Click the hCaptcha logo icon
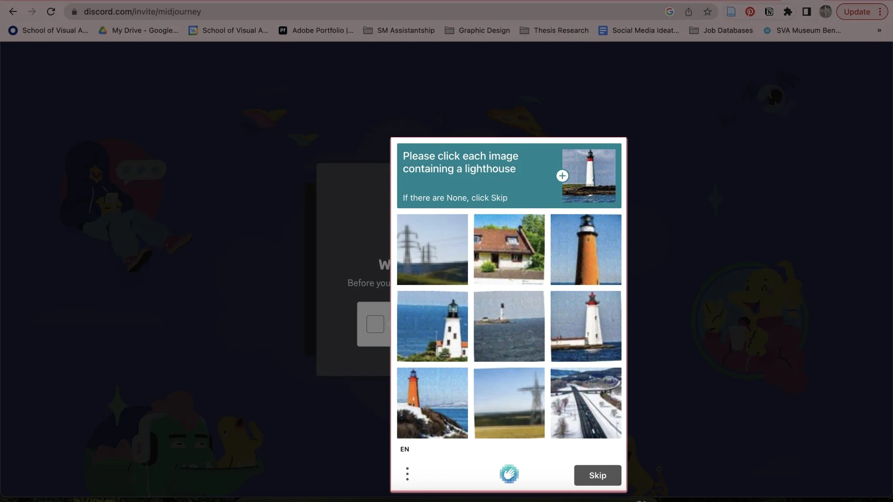The height and width of the screenshot is (502, 893). pos(509,474)
